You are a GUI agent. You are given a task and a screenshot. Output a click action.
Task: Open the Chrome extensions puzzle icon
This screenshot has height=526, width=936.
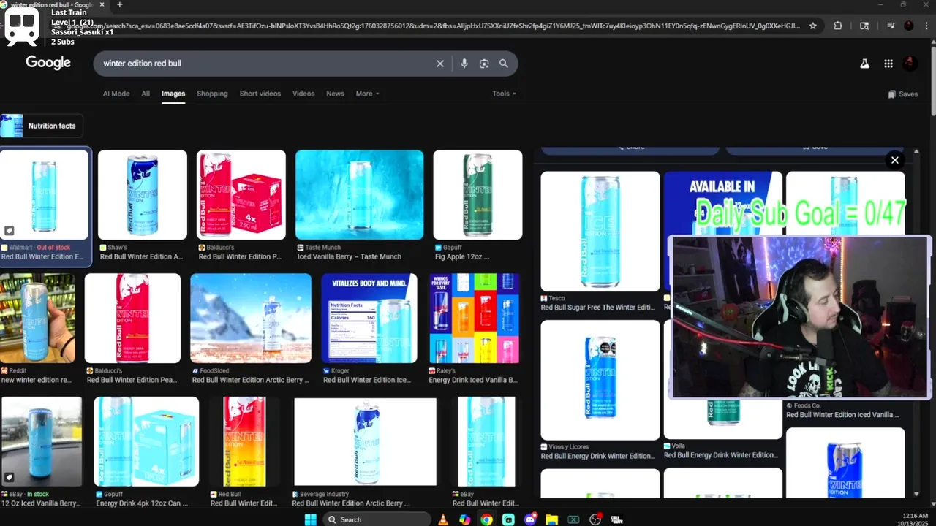[x=838, y=26]
